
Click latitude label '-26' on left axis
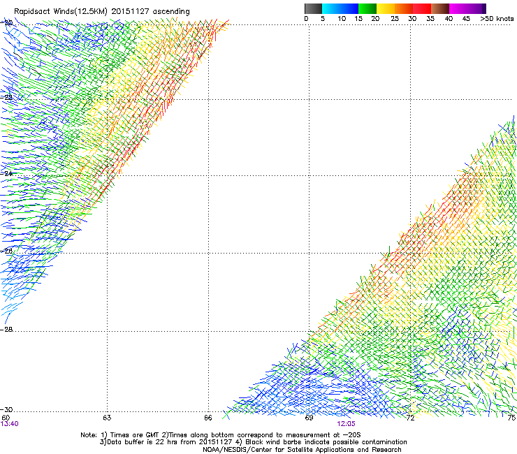click(6, 251)
